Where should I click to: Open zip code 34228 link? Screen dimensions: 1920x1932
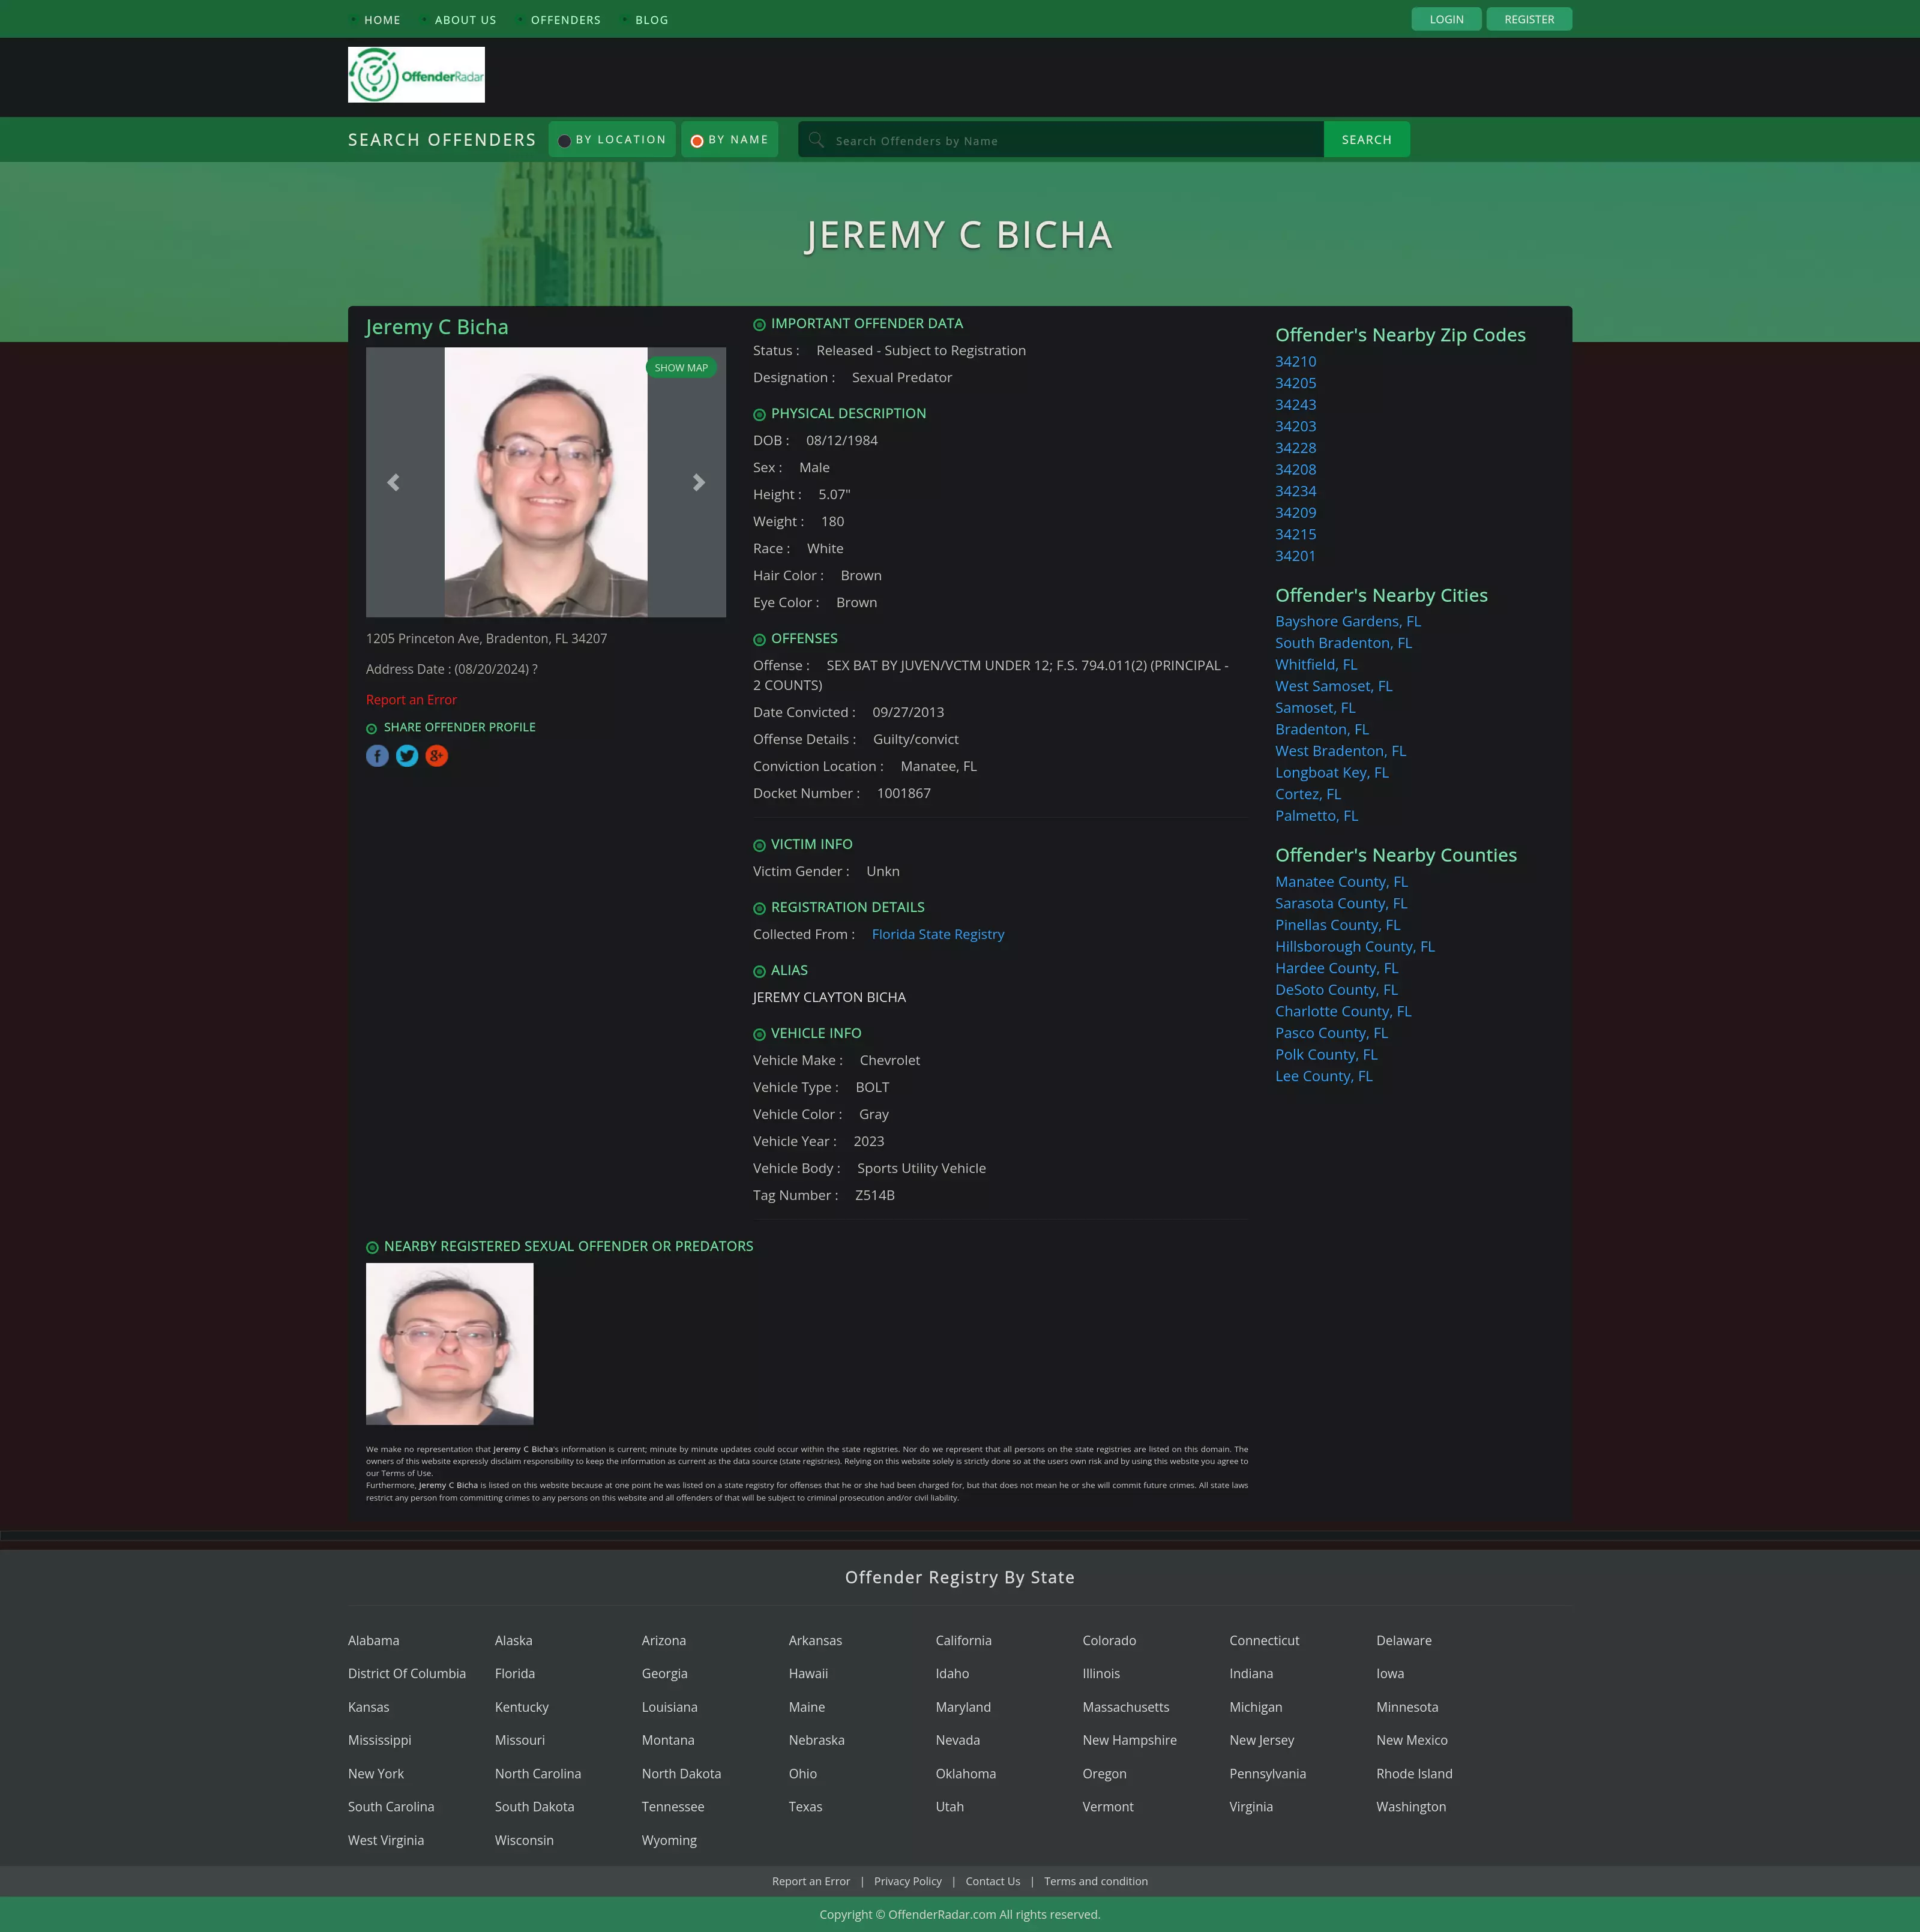point(1296,448)
